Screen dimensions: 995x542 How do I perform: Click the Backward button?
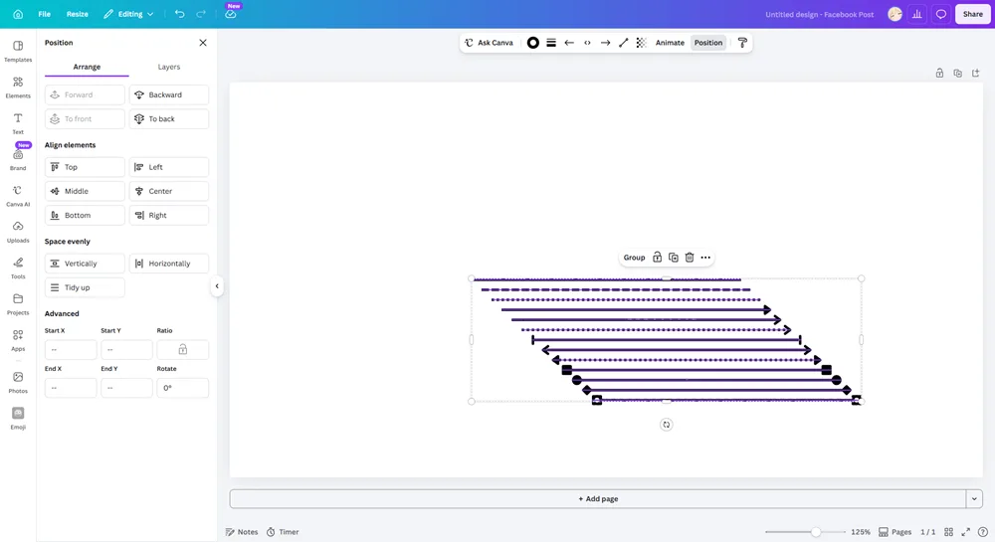point(169,94)
